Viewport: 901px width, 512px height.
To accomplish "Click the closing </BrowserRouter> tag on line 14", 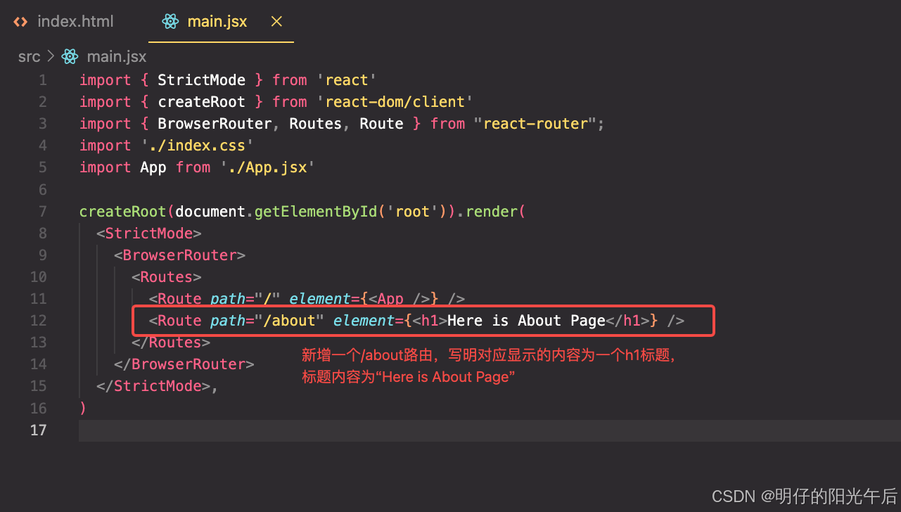I will click(x=184, y=364).
